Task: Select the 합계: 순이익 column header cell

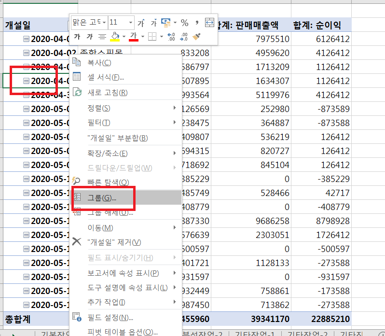Action: pyautogui.click(x=321, y=25)
